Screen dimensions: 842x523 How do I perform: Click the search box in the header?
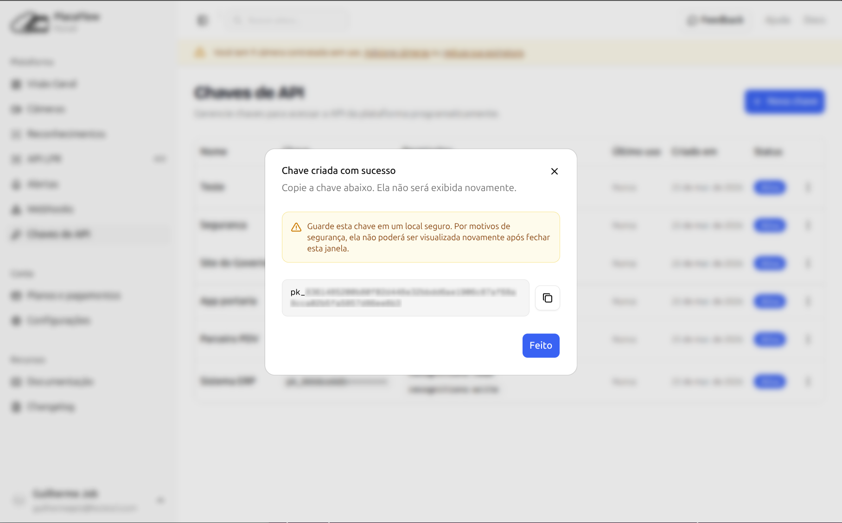coord(287,20)
